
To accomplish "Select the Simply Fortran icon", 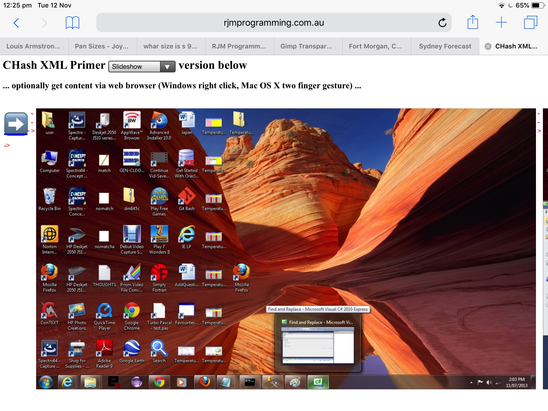I will tap(159, 278).
